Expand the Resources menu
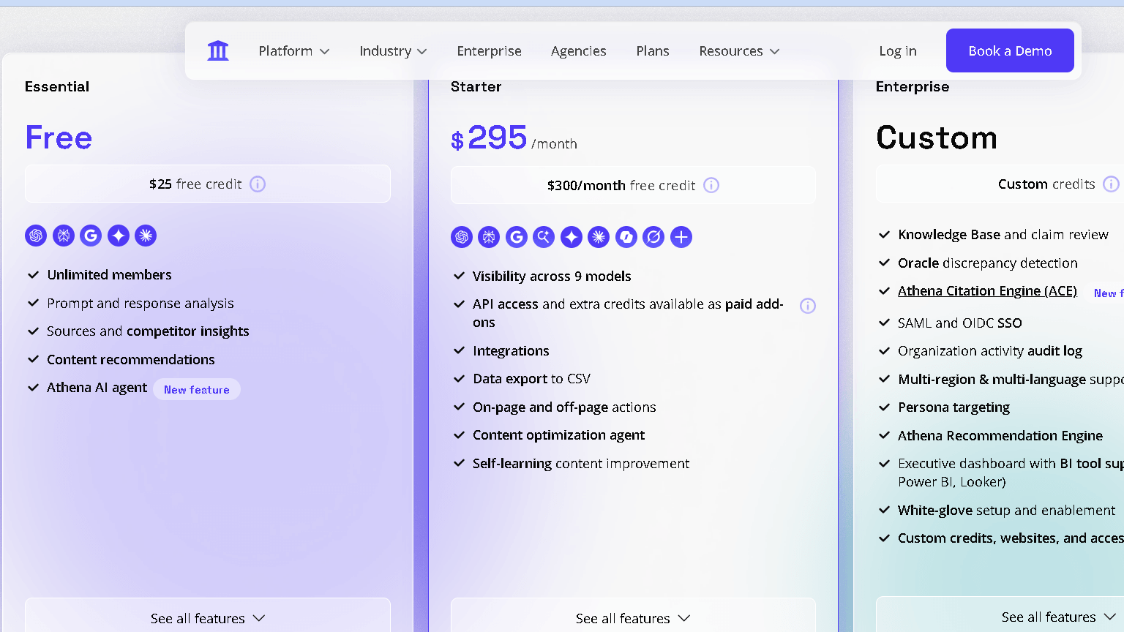Viewport: 1124px width, 632px height. pyautogui.click(x=739, y=51)
